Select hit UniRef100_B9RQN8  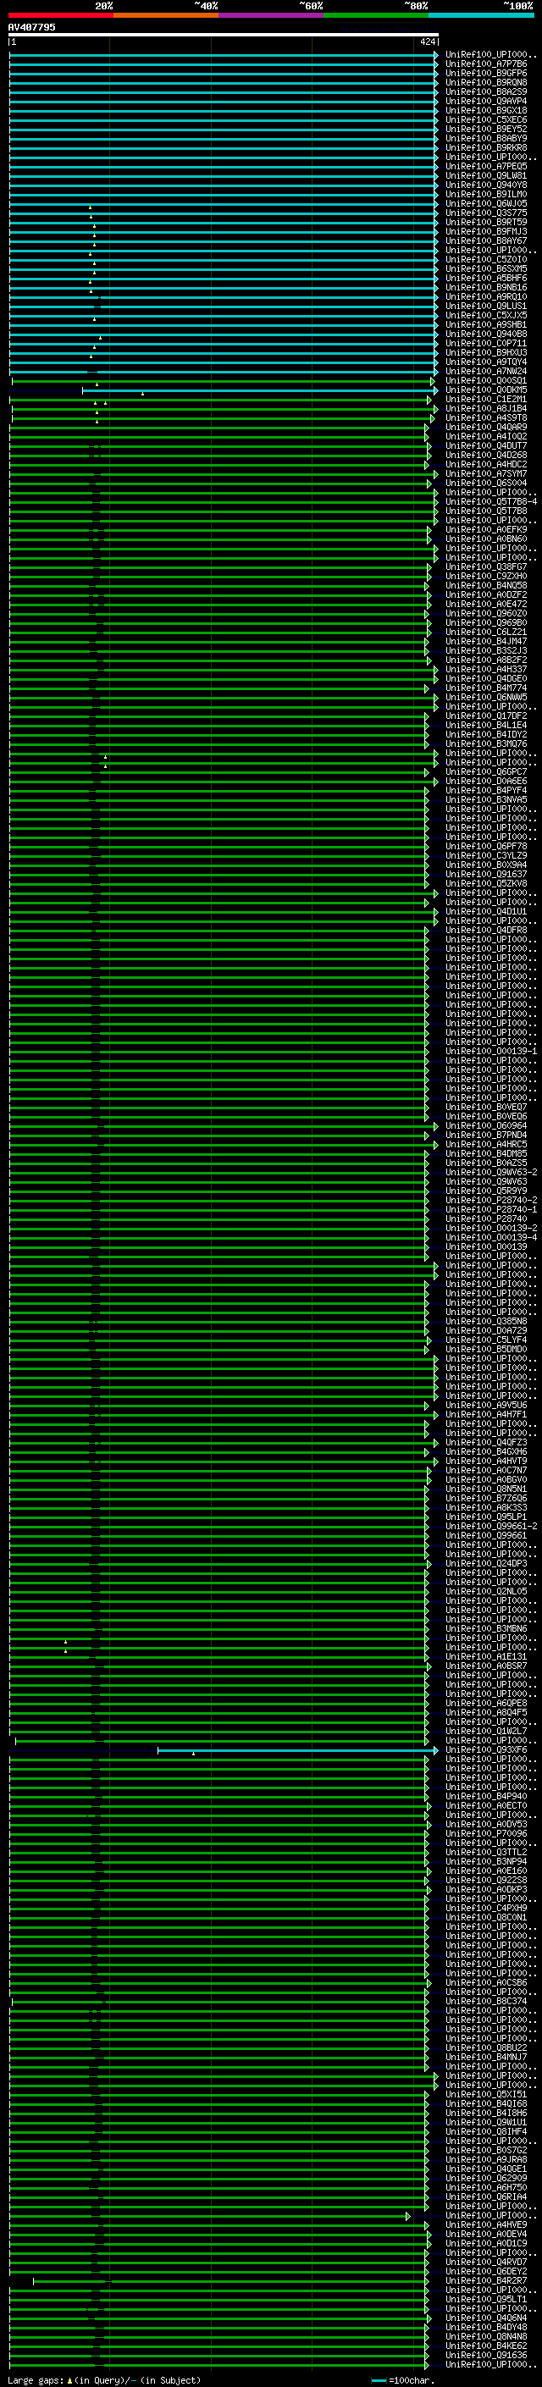[x=486, y=82]
